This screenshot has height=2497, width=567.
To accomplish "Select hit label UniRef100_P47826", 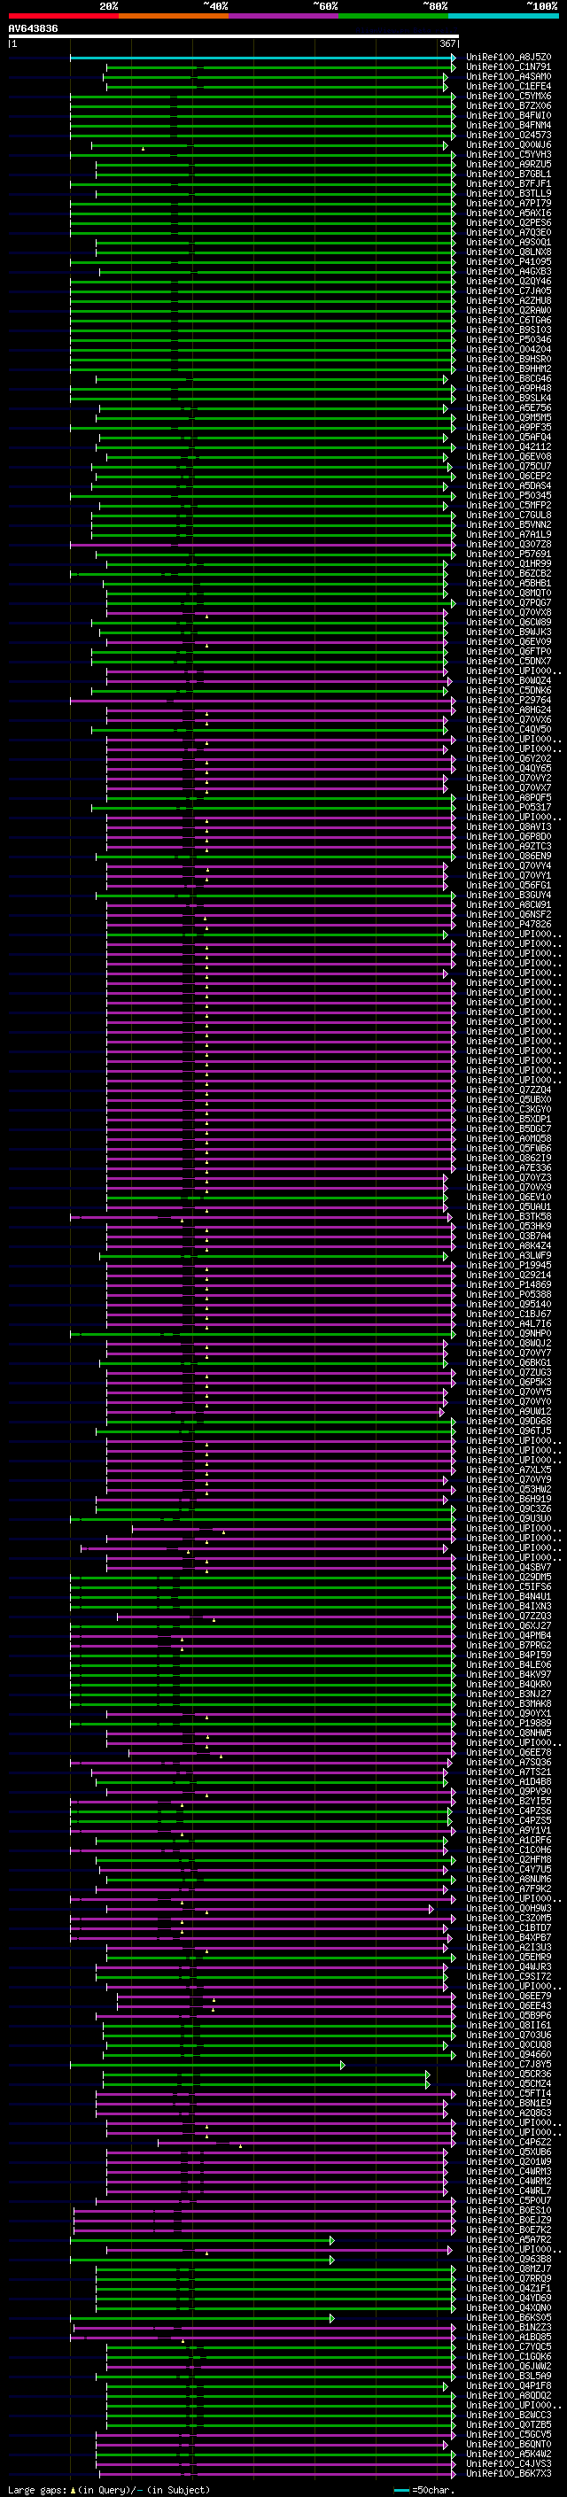I will click(x=509, y=925).
